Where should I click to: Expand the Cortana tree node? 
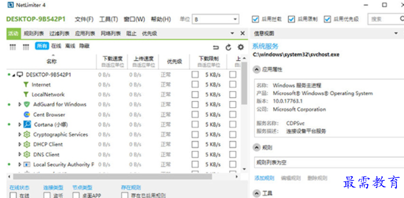pyautogui.click(x=19, y=125)
